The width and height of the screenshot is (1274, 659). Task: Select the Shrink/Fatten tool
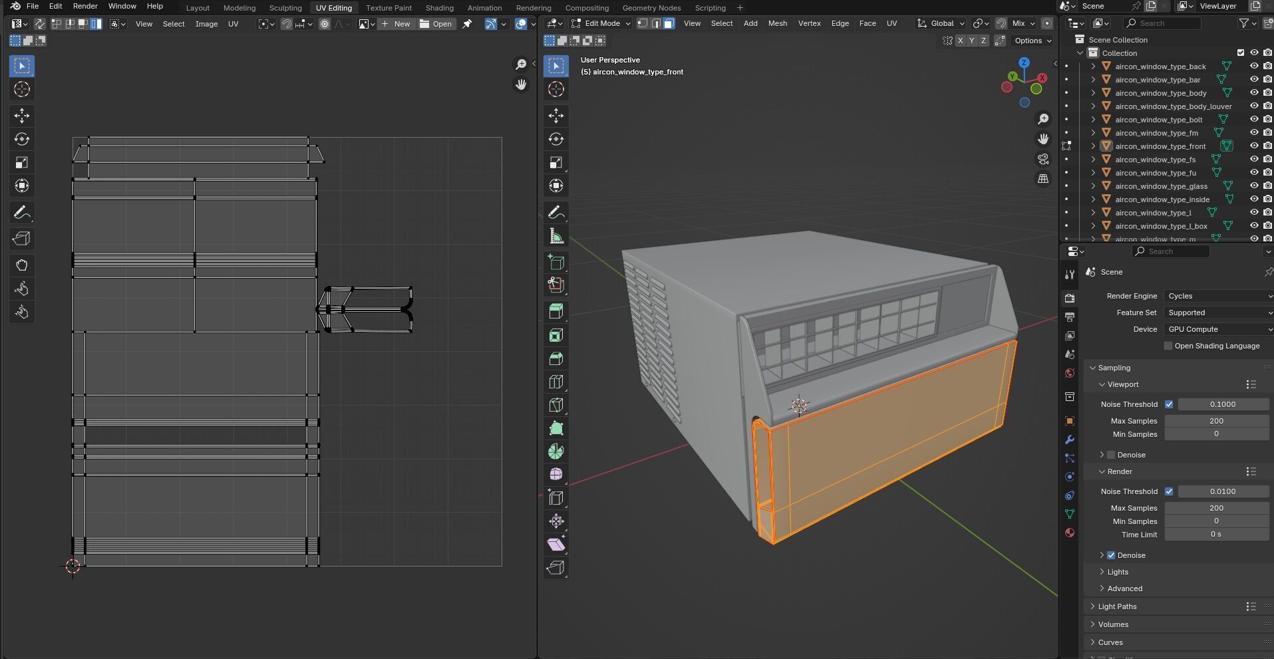pyautogui.click(x=556, y=521)
